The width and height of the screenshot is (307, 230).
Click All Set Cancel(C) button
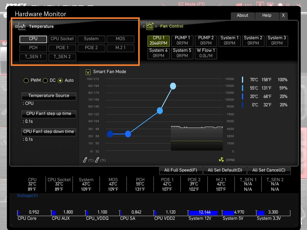point(269,170)
